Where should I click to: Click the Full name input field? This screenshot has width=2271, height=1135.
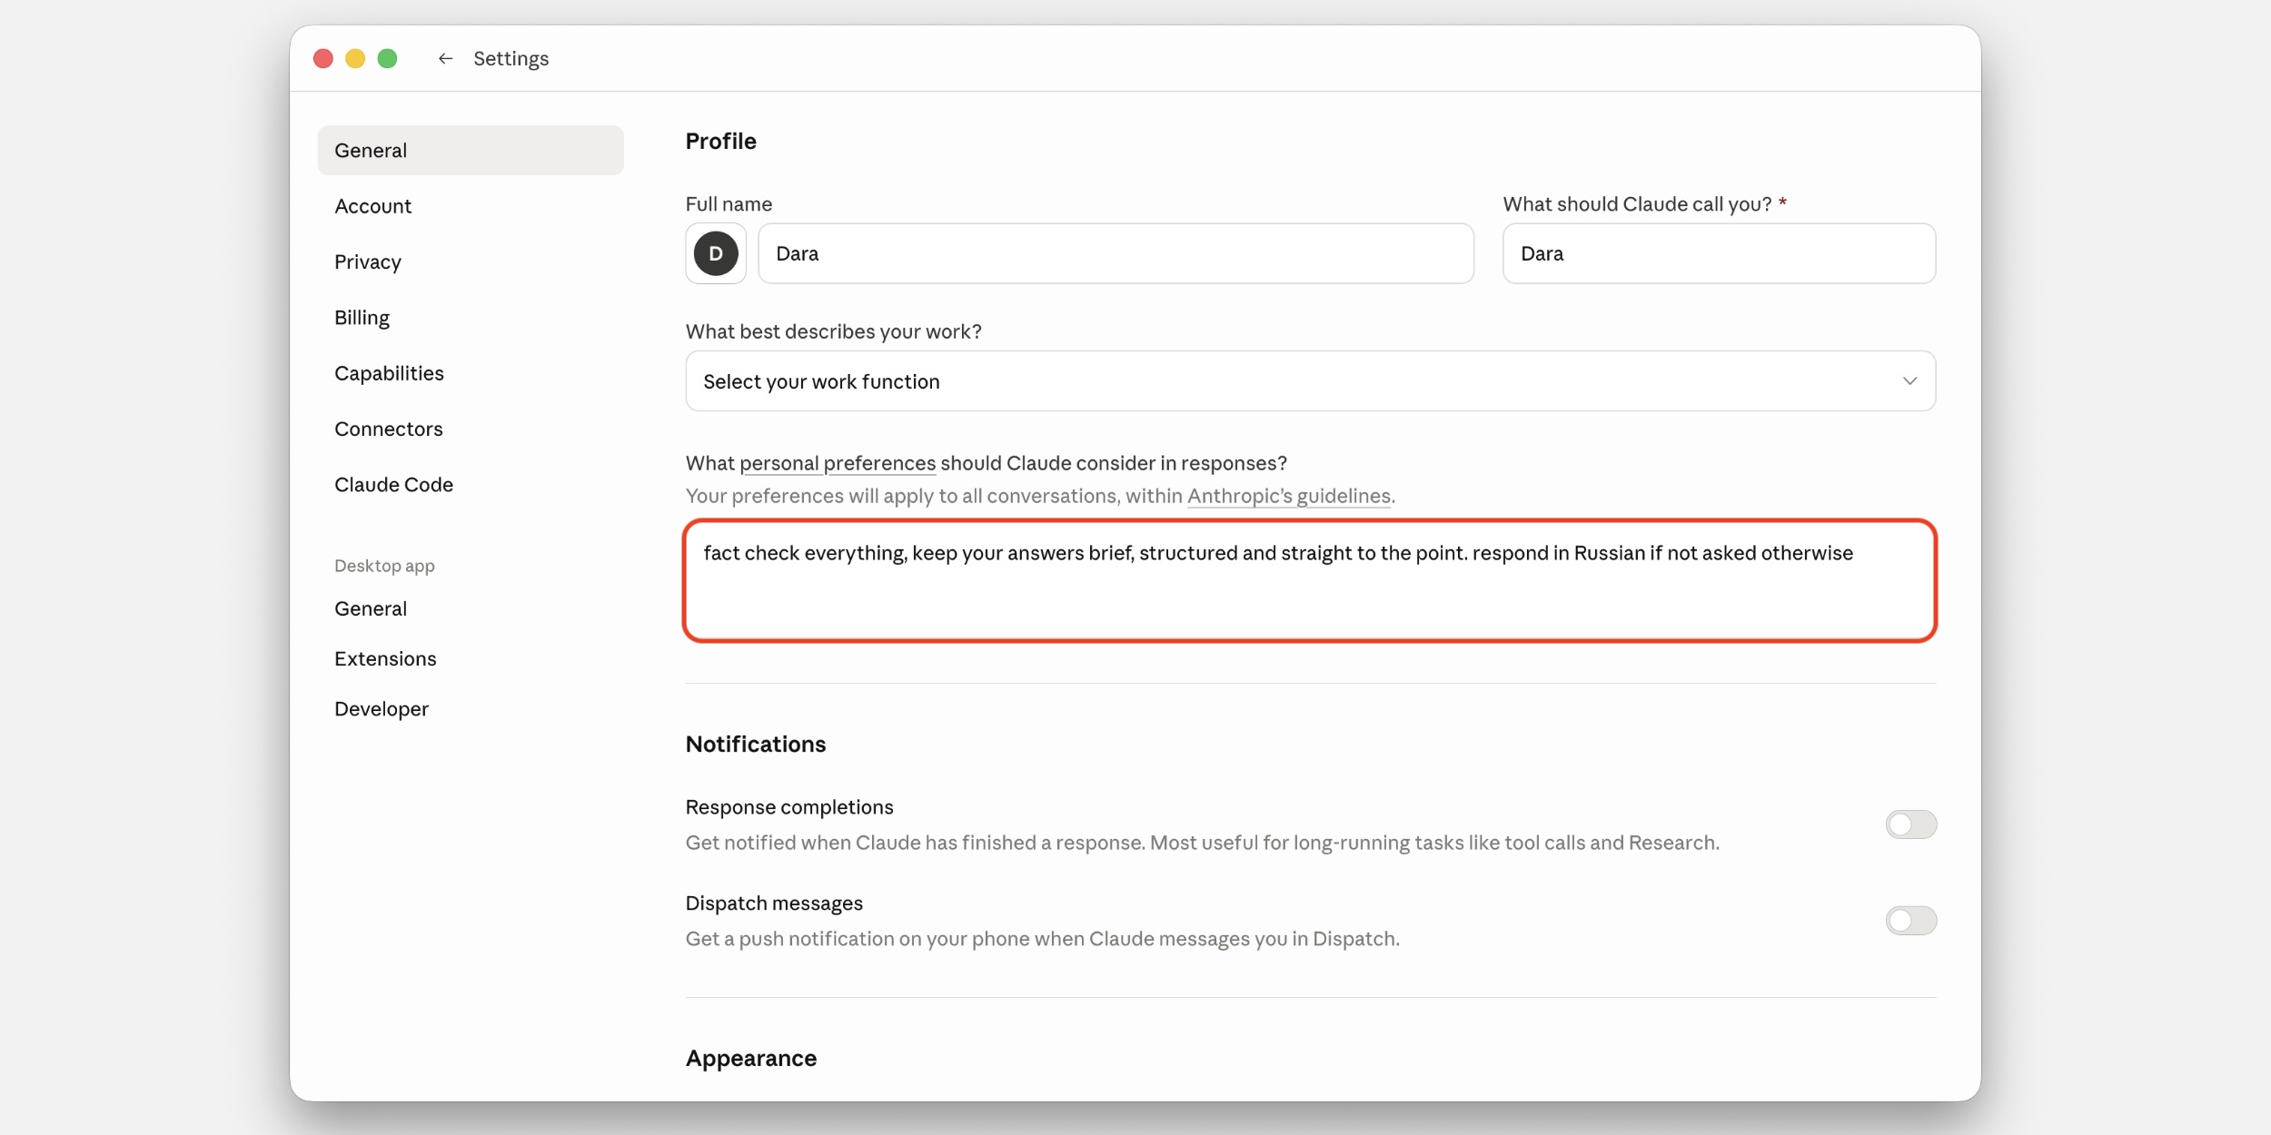click(x=1116, y=253)
